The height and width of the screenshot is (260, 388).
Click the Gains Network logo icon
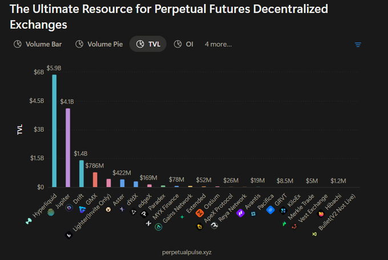[159, 226]
